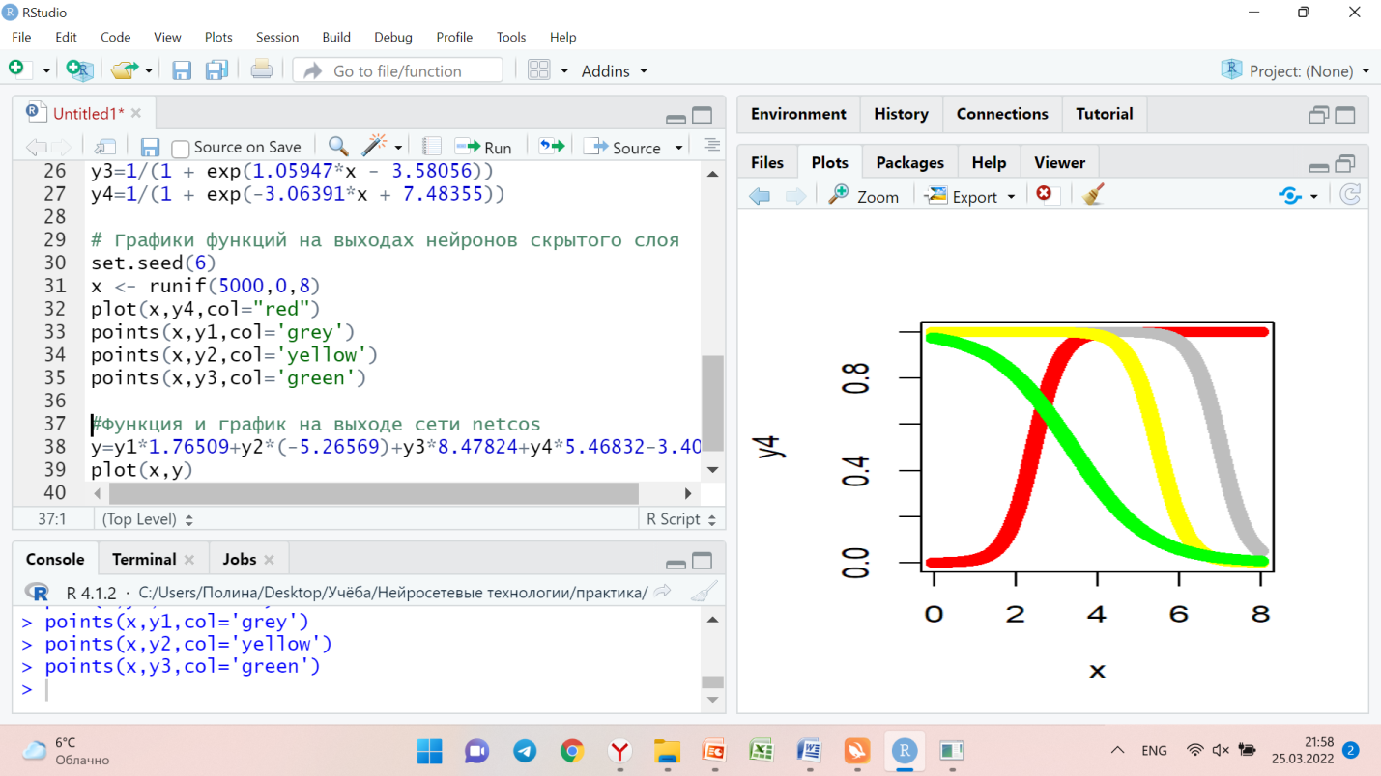Refresh the current plot icon

click(x=1350, y=195)
